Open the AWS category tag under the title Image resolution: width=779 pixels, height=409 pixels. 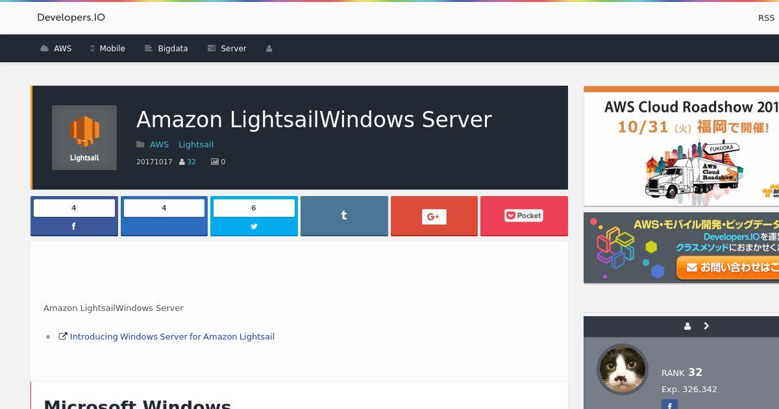click(159, 144)
